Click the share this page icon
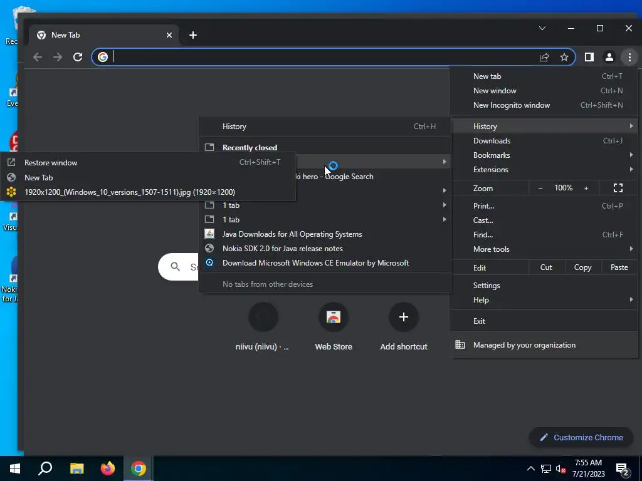 pos(544,57)
